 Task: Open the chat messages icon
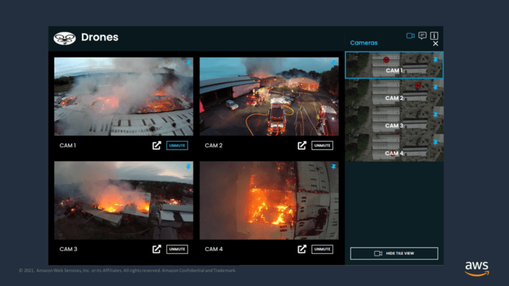(x=422, y=36)
